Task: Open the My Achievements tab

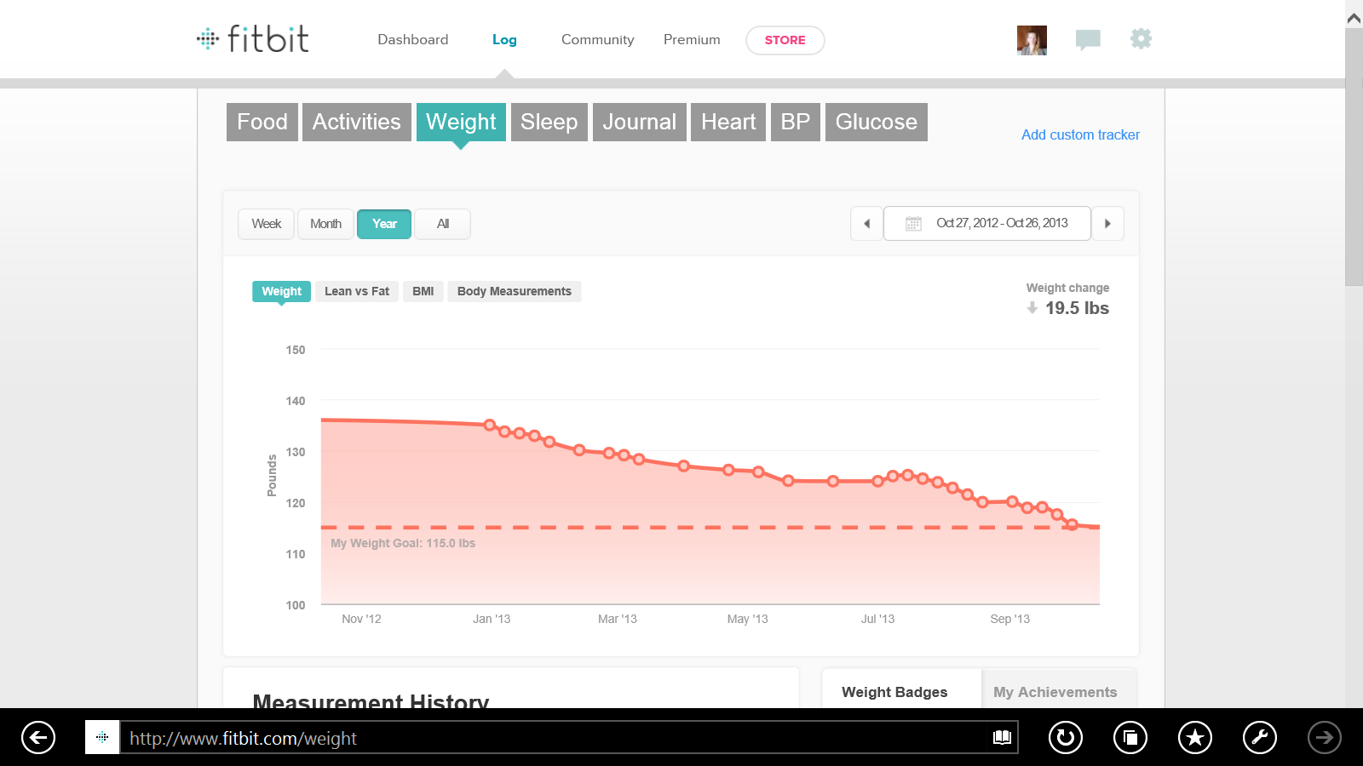Action: 1055,692
